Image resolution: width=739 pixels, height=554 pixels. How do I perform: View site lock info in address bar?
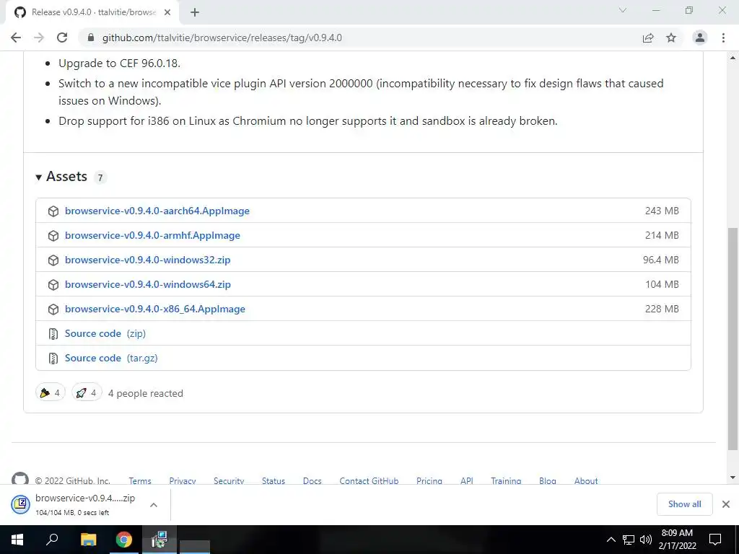pos(91,38)
